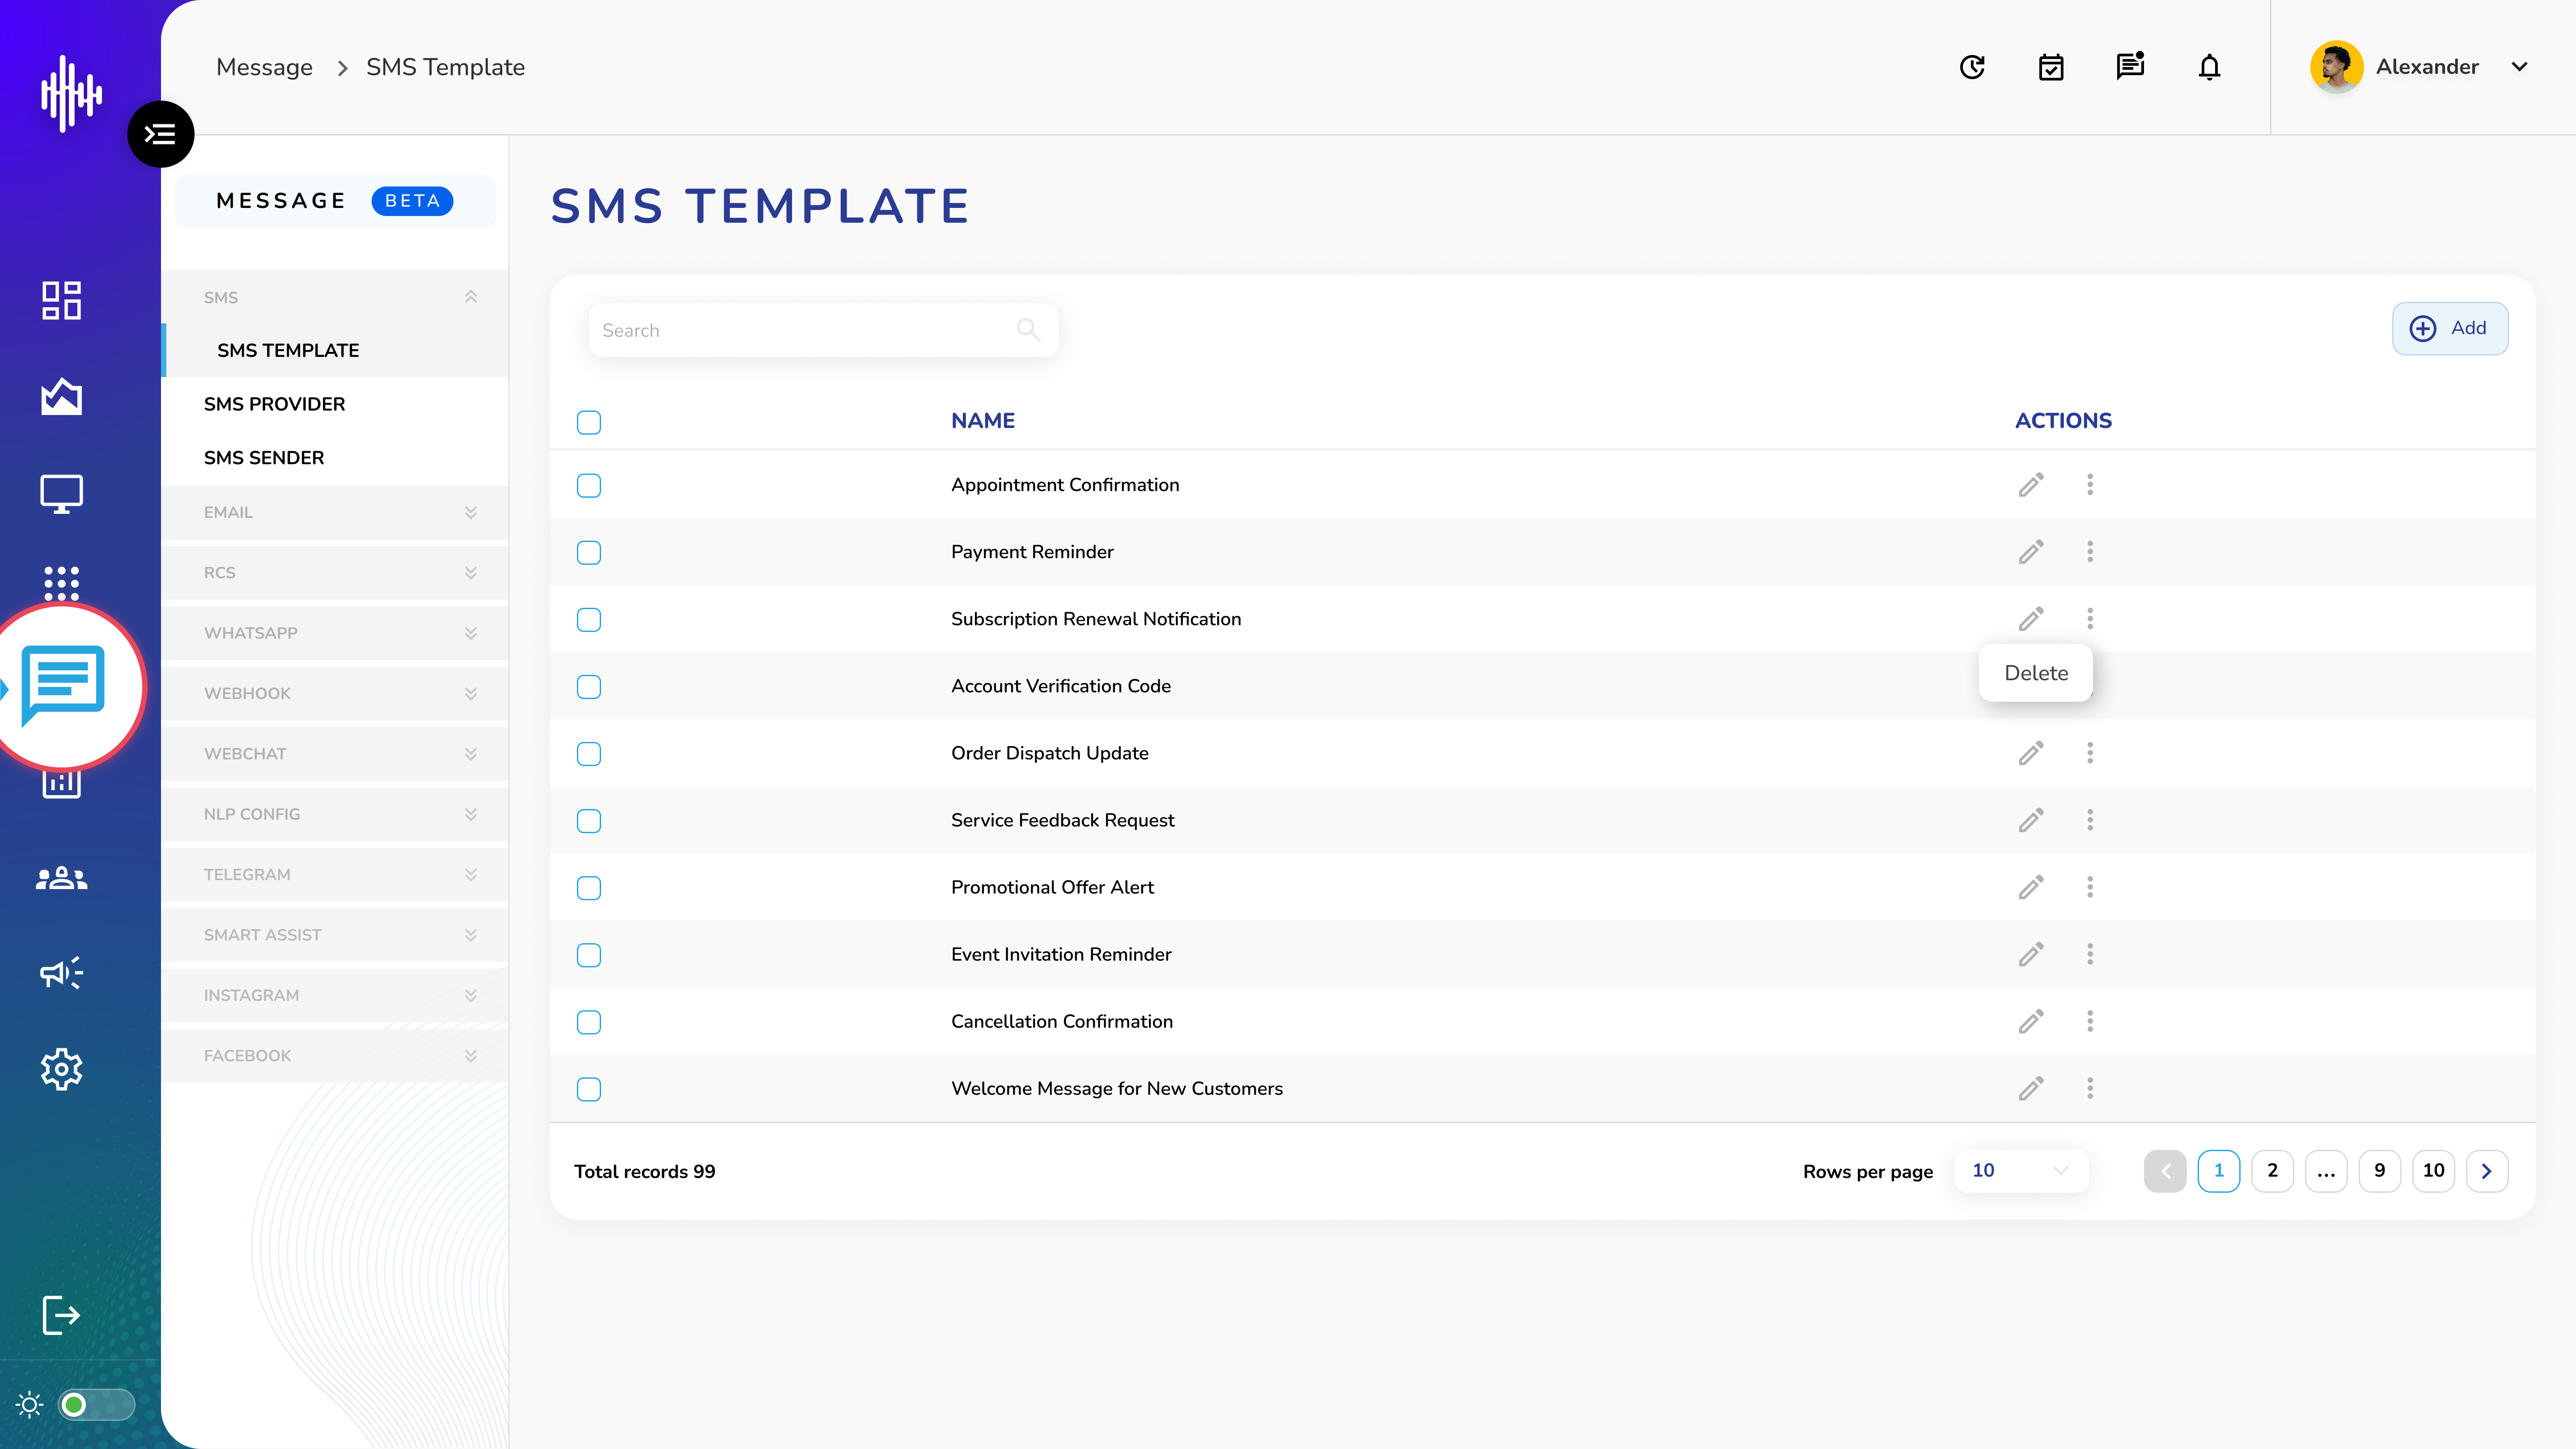Go to page 10
Screen dimensions: 2576x1449
[x=2434, y=1171]
